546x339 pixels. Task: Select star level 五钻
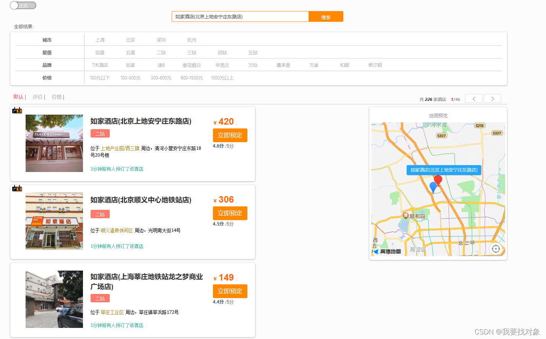coord(253,53)
